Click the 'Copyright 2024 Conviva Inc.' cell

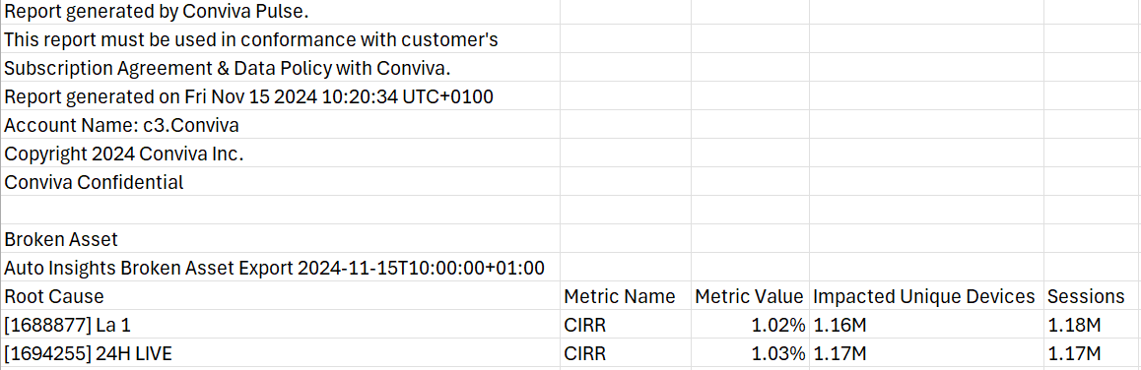(280, 154)
